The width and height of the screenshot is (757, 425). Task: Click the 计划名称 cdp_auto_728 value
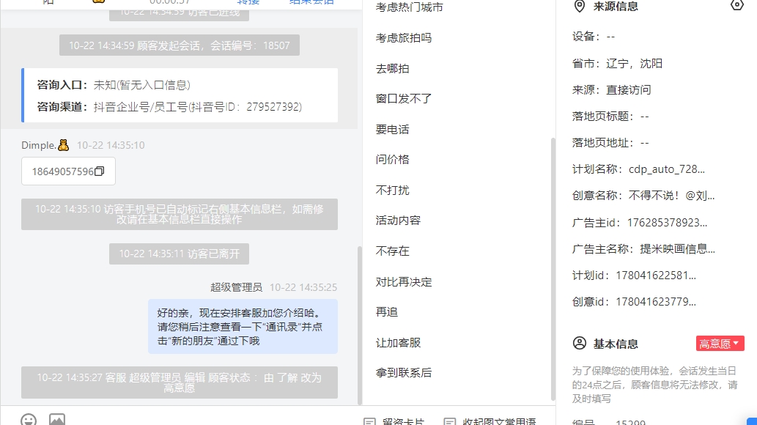tap(667, 169)
